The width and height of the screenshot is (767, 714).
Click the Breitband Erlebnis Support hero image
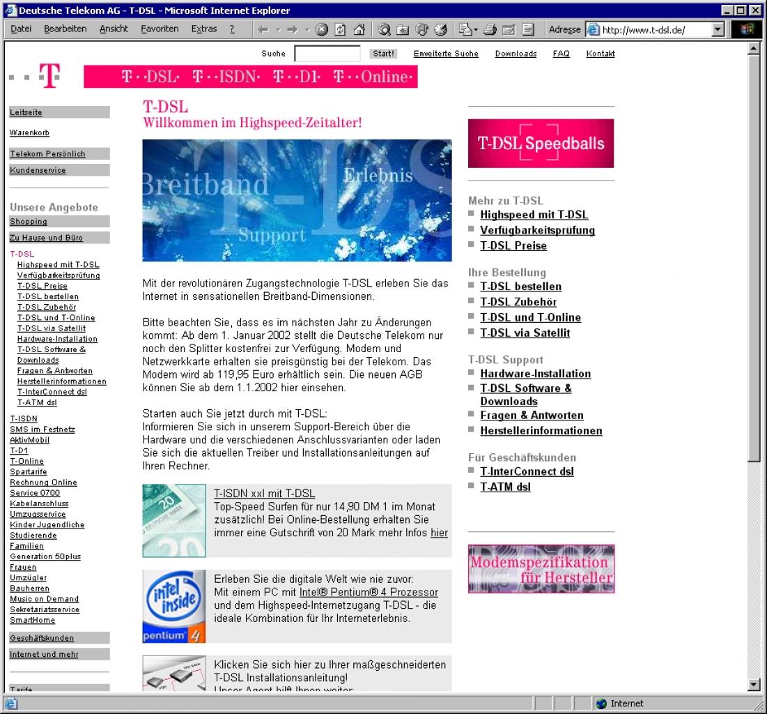point(297,200)
